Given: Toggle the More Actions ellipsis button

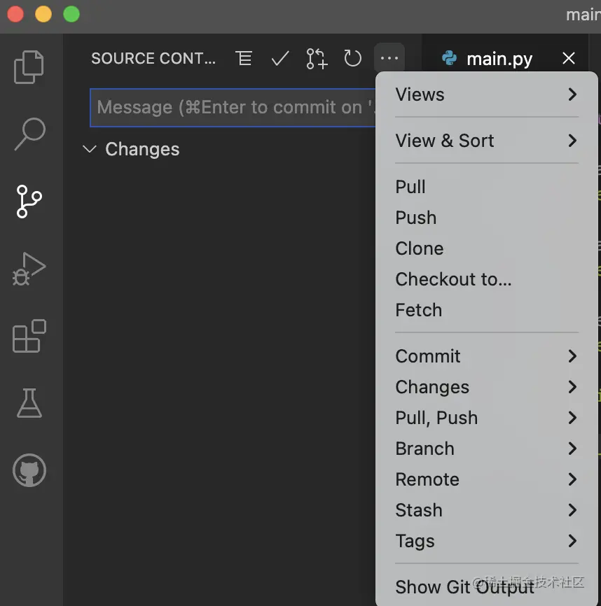Looking at the screenshot, I should click(x=389, y=58).
